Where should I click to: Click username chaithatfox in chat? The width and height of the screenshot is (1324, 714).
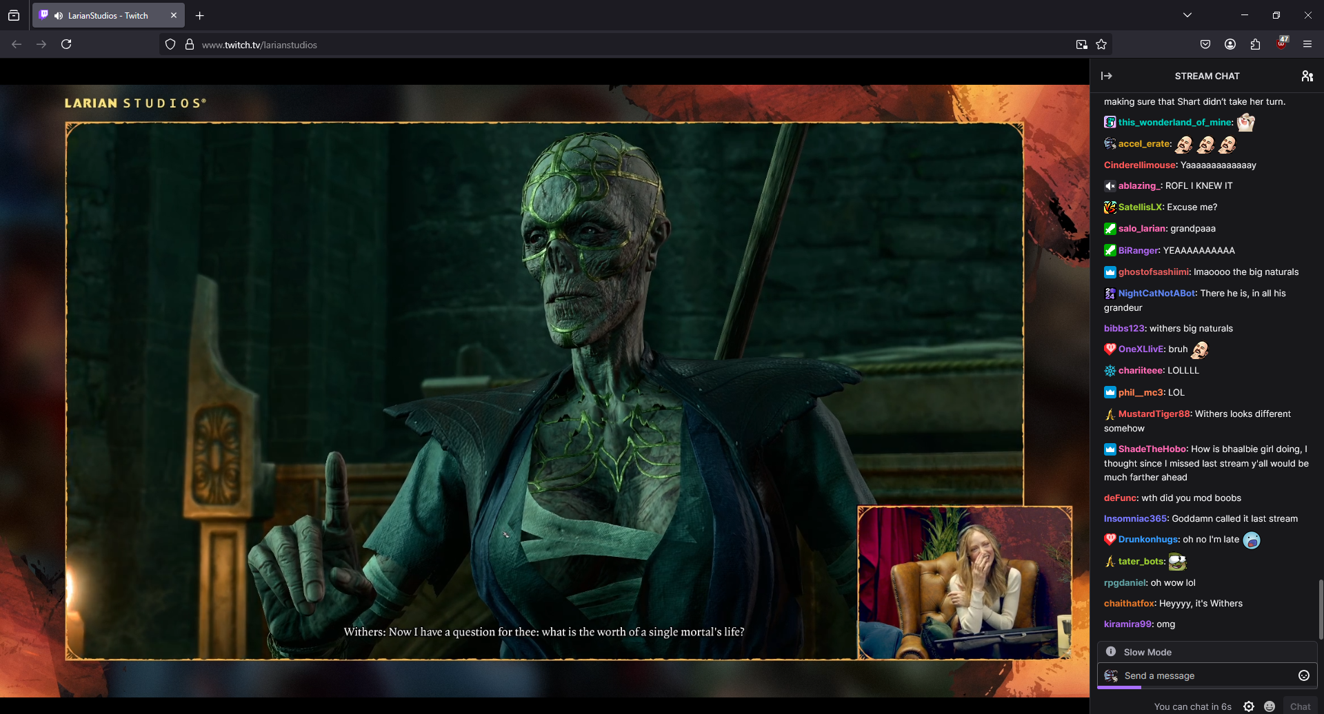point(1129,603)
